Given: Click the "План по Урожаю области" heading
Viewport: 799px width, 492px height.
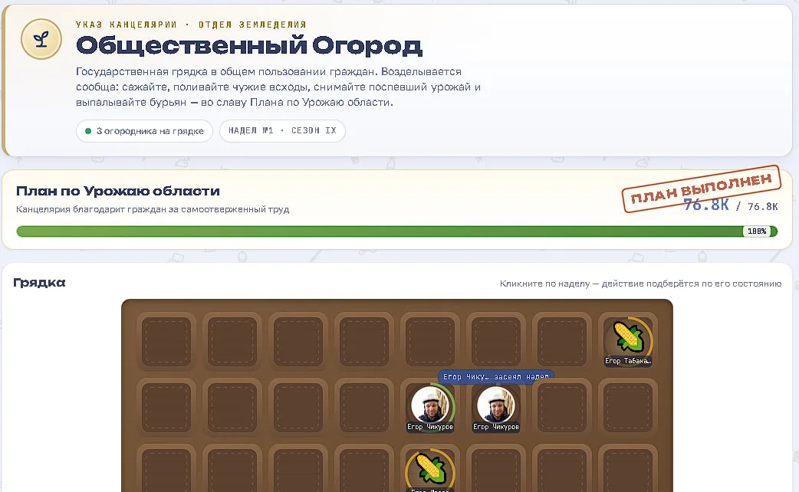Looking at the screenshot, I should pos(118,191).
